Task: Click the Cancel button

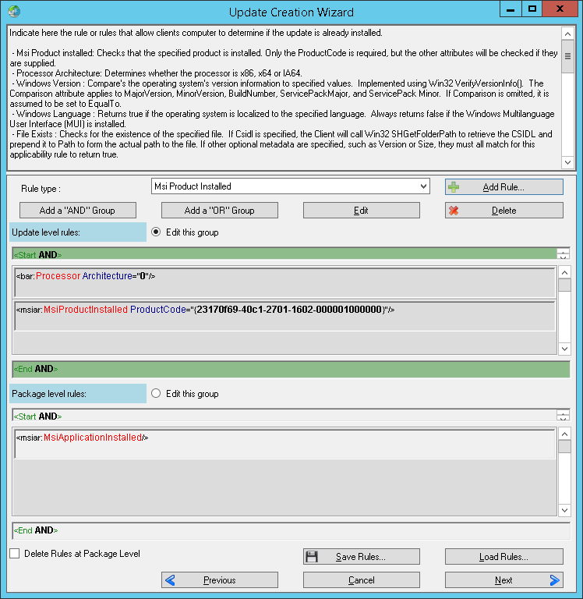Action: [362, 580]
